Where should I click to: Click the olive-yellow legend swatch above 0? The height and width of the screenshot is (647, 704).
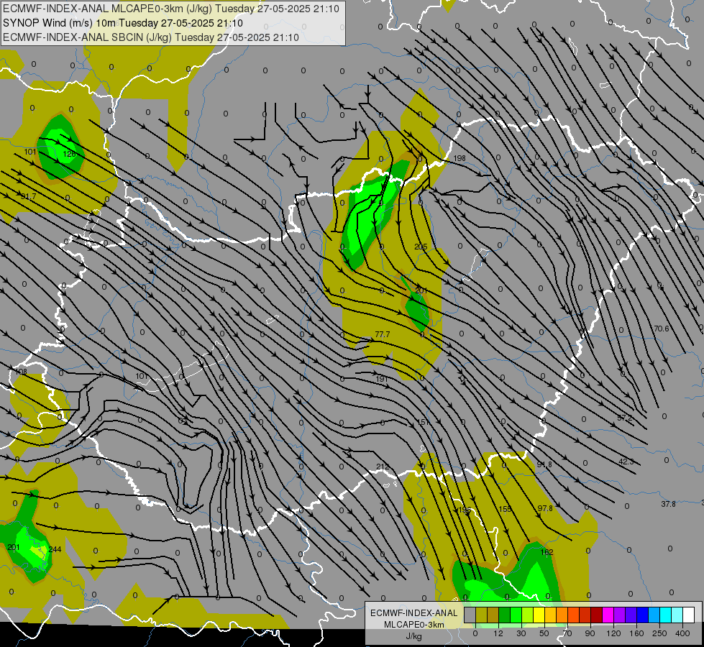click(482, 615)
